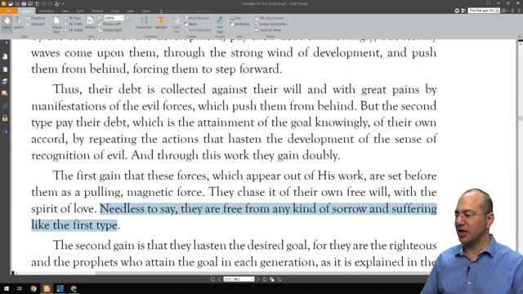
Task: Select the Highlight tool
Action: [161, 24]
